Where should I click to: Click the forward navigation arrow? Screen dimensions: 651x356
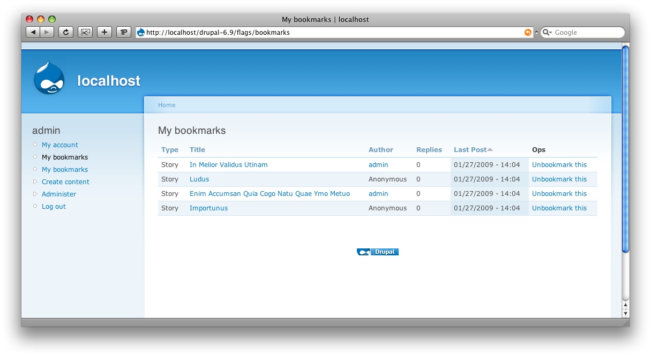tap(47, 32)
